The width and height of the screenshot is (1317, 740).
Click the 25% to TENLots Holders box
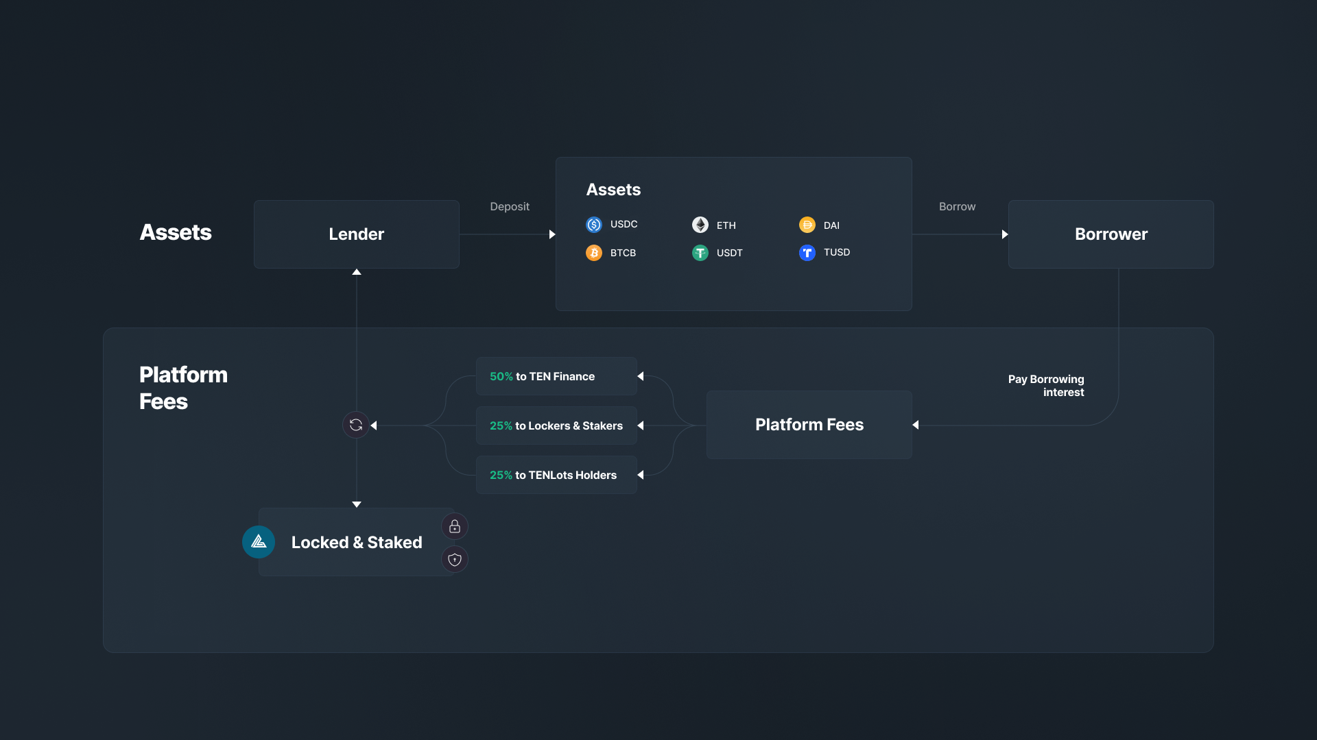pos(556,475)
